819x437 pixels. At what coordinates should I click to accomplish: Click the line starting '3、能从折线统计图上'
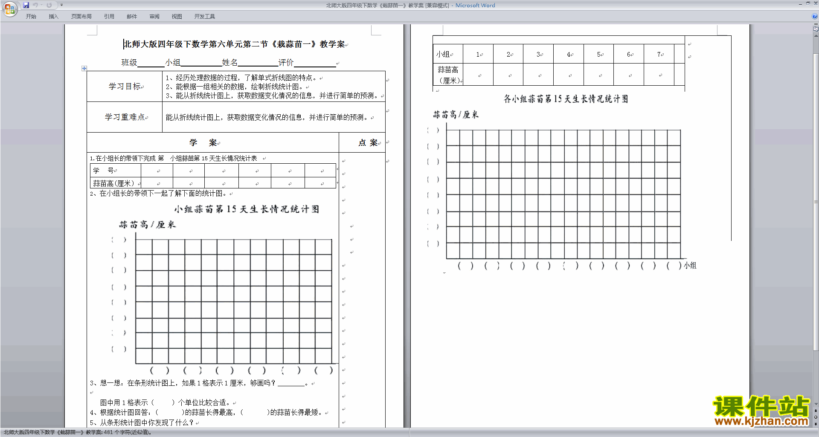coord(273,96)
